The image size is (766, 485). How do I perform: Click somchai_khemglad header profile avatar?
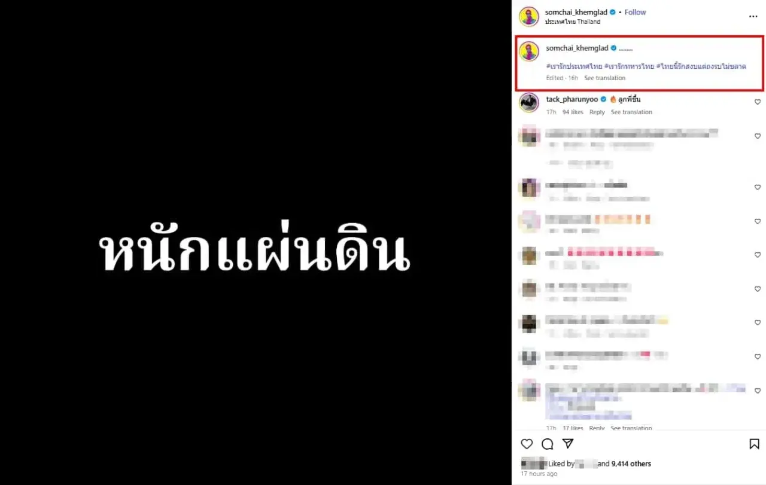529,16
